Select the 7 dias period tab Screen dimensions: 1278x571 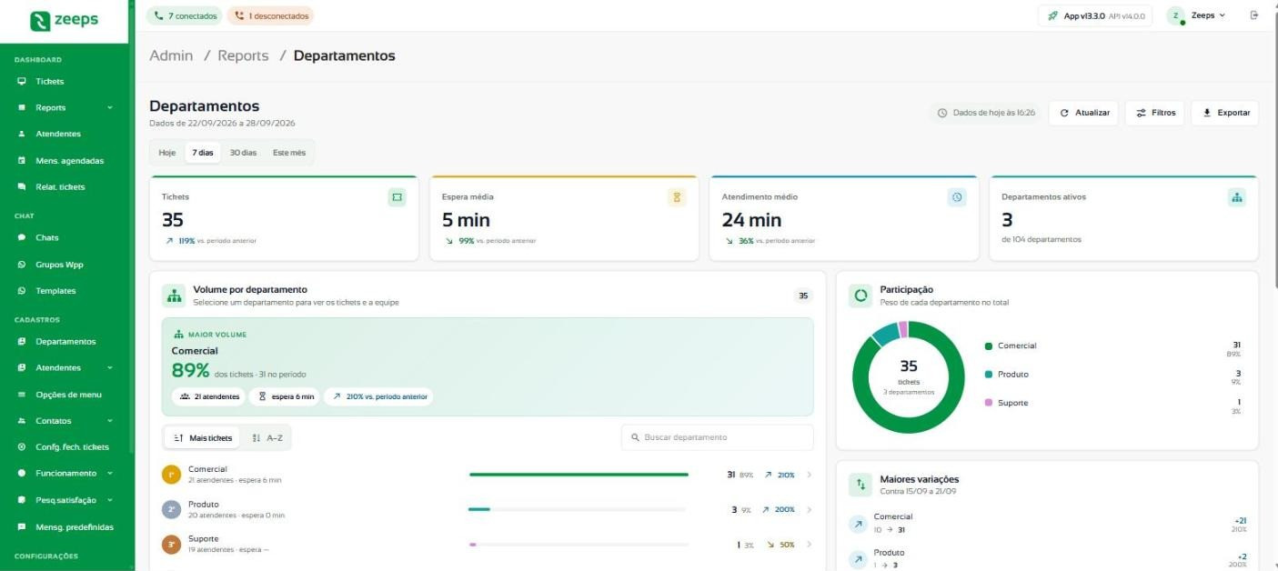pos(203,153)
